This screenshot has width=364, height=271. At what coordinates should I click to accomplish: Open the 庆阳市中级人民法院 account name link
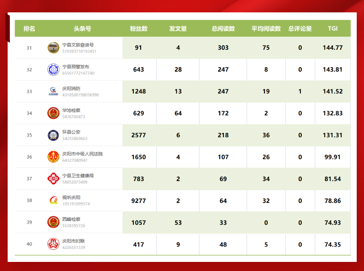(x=82, y=154)
